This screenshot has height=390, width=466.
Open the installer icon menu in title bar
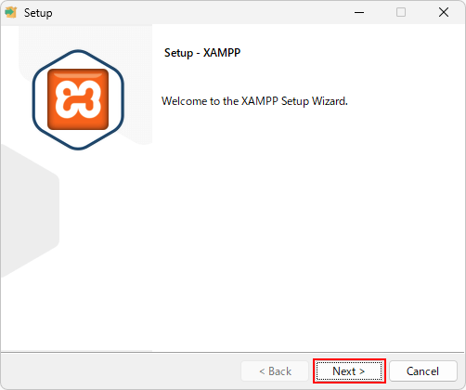(11, 12)
